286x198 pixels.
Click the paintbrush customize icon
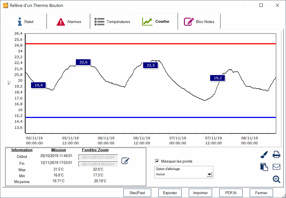click(x=264, y=155)
